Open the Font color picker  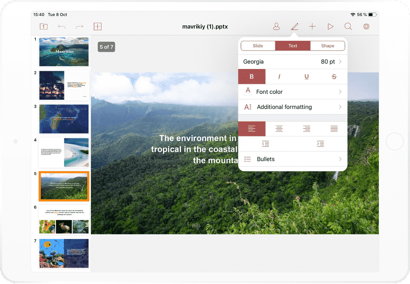pyautogui.click(x=293, y=92)
